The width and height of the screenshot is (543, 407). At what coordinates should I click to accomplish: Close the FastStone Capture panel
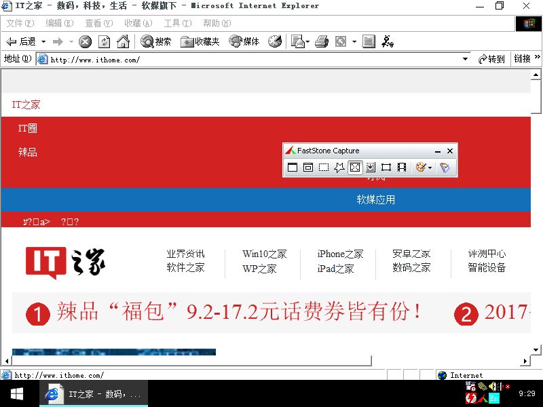pos(450,151)
